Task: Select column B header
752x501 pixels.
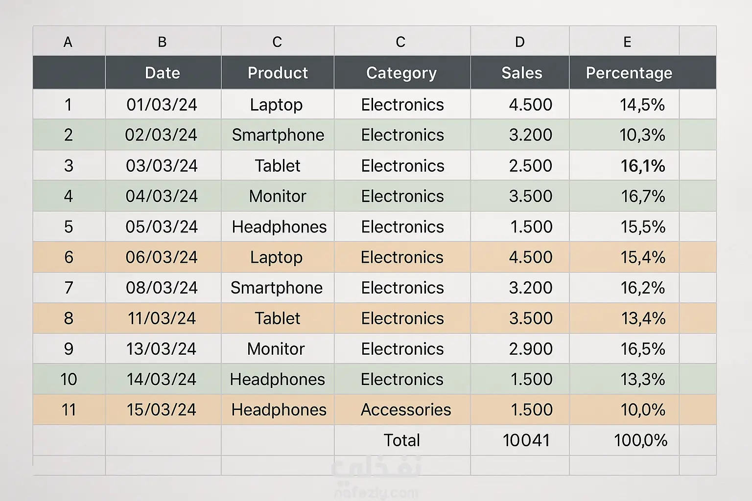Action: click(162, 42)
